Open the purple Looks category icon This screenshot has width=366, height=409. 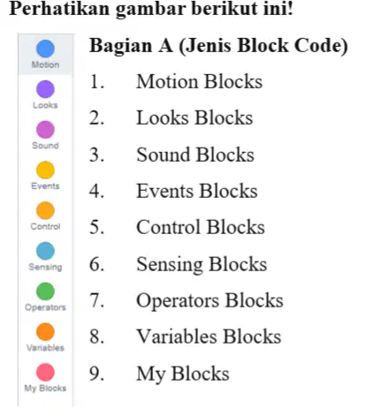point(45,89)
